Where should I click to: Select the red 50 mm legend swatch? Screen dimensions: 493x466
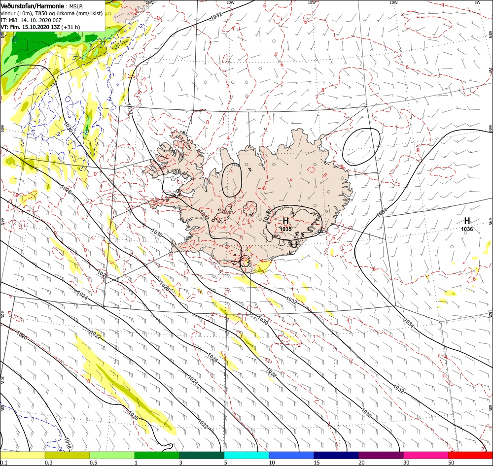pos(470,455)
